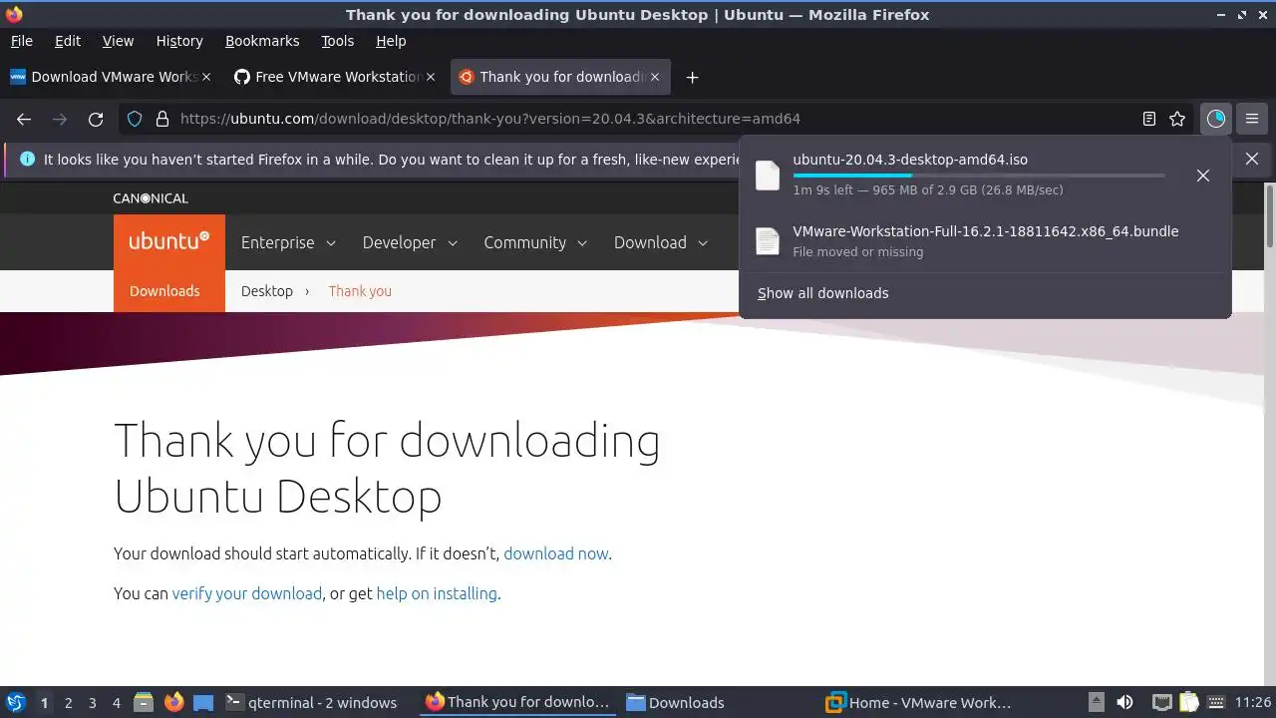Click the ubuntu ISO file icon
1276x718 pixels.
click(768, 175)
